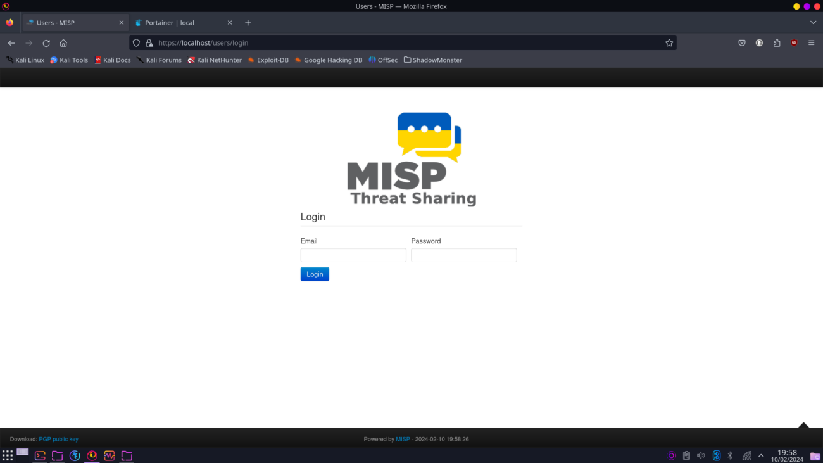This screenshot has height=463, width=823.
Task: Mute audio via the speaker tray icon
Action: point(701,455)
